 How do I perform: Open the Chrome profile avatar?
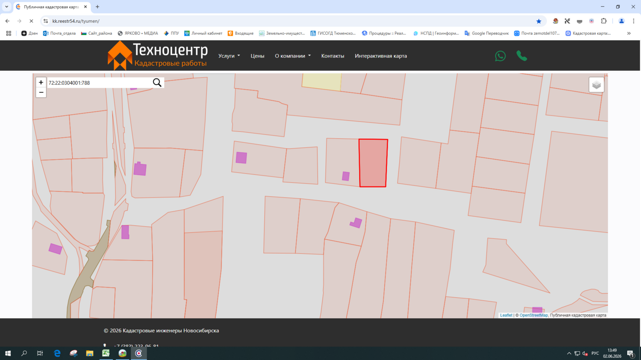622,21
